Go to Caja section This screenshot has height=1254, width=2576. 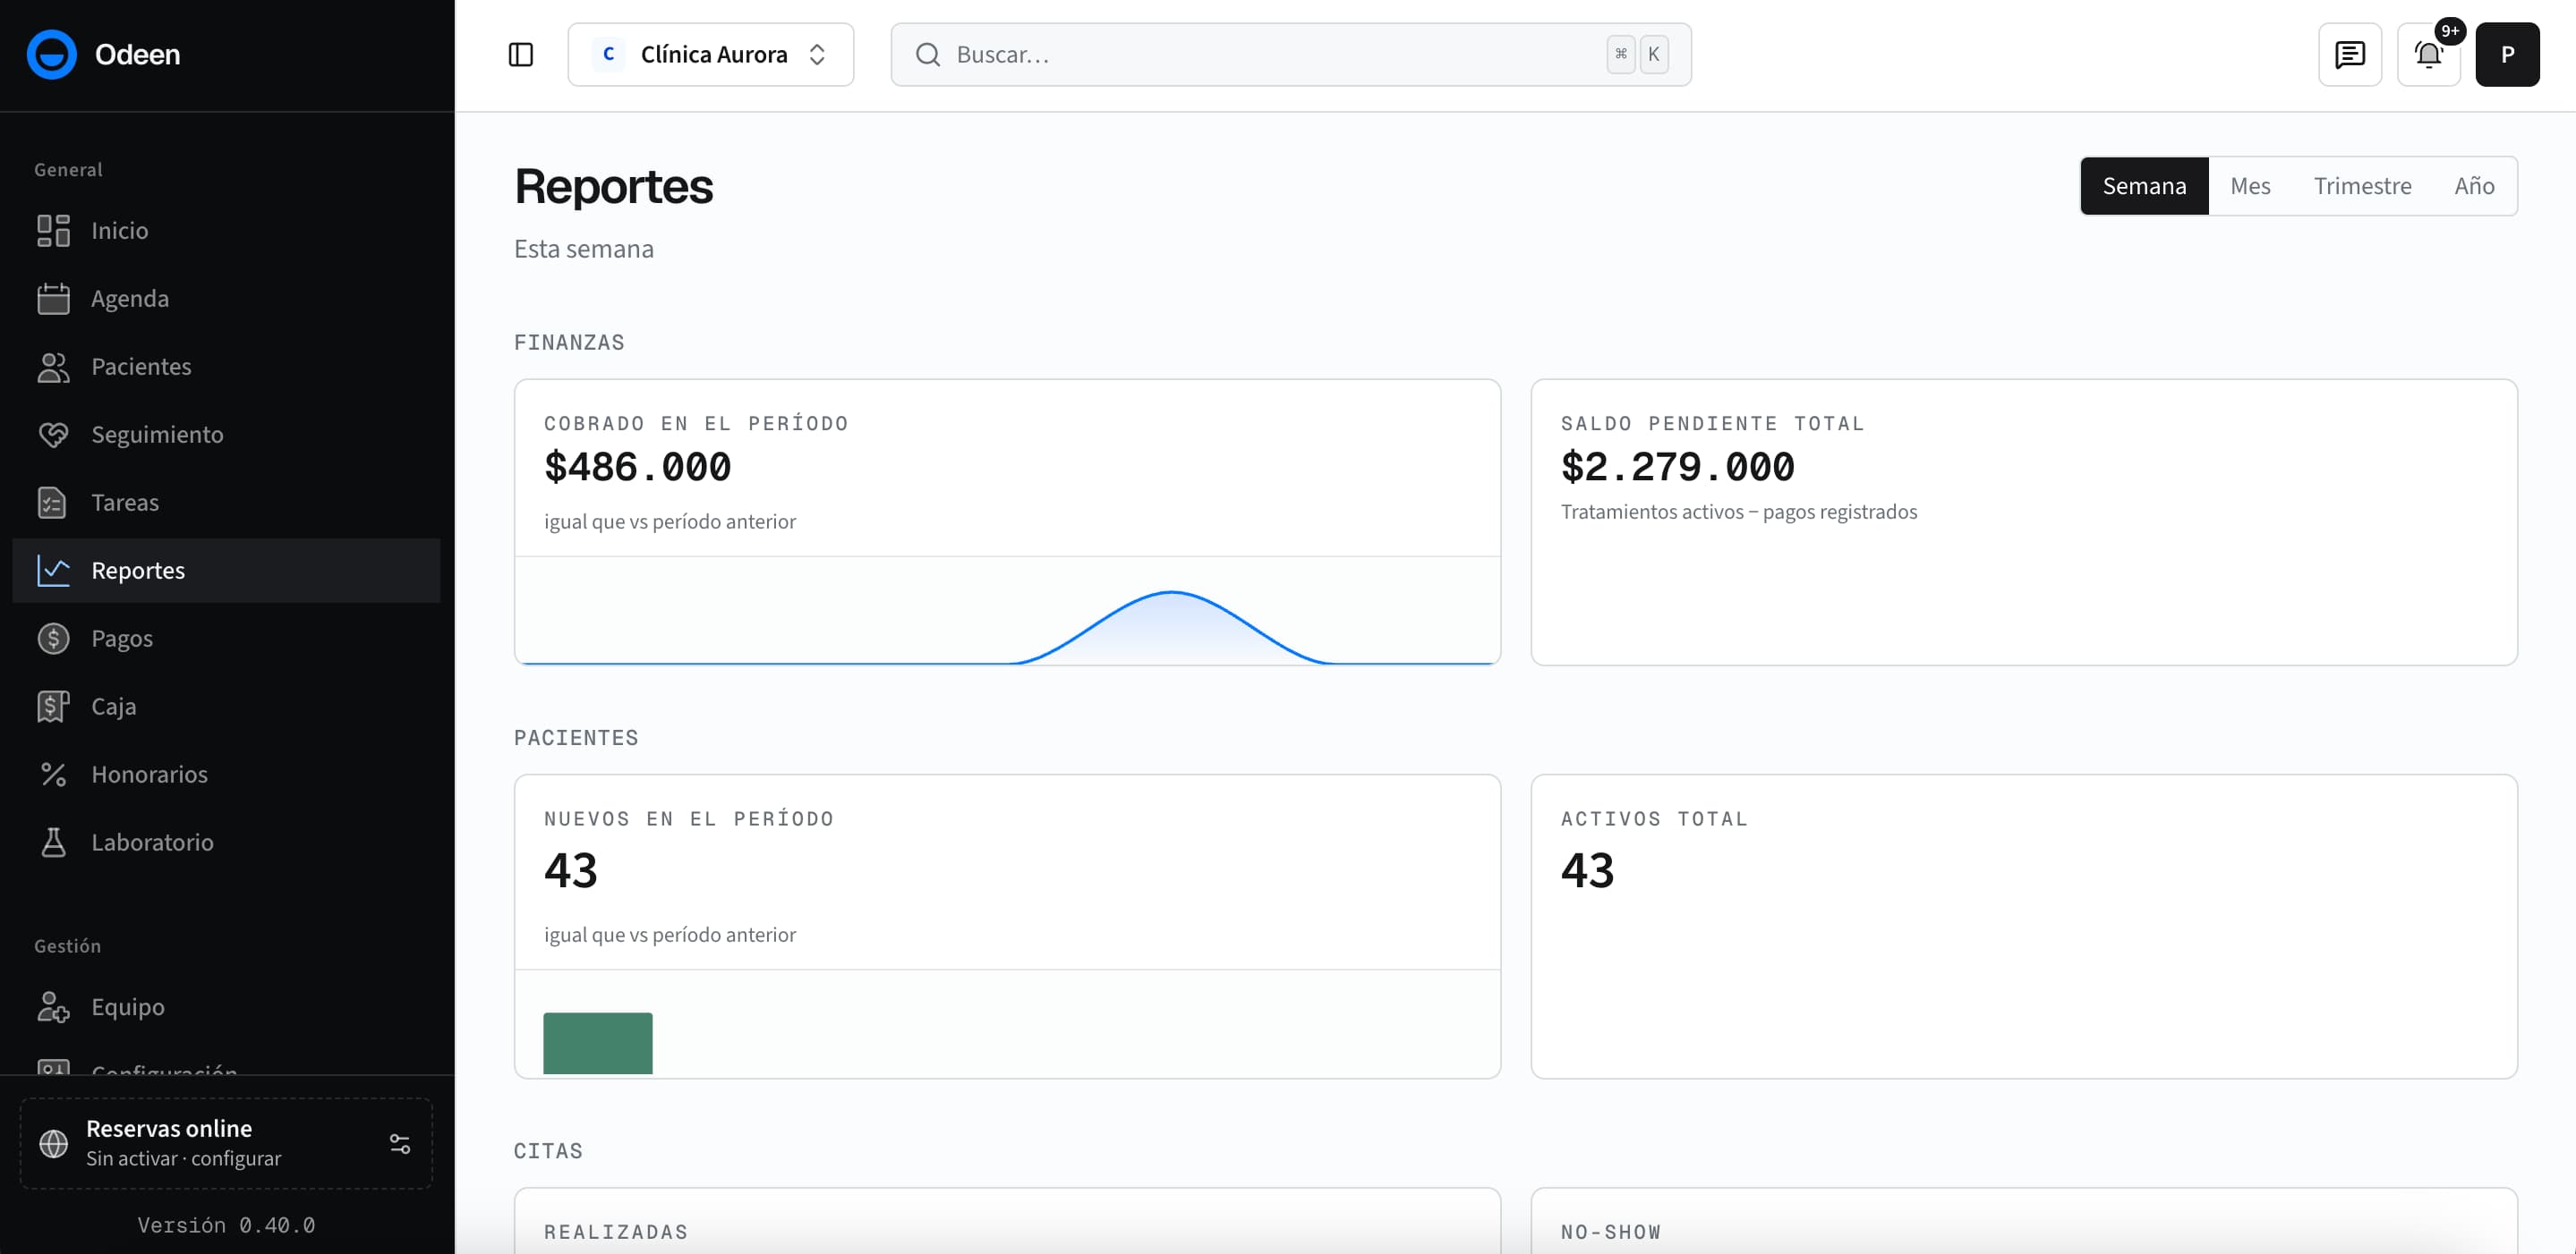click(226, 706)
